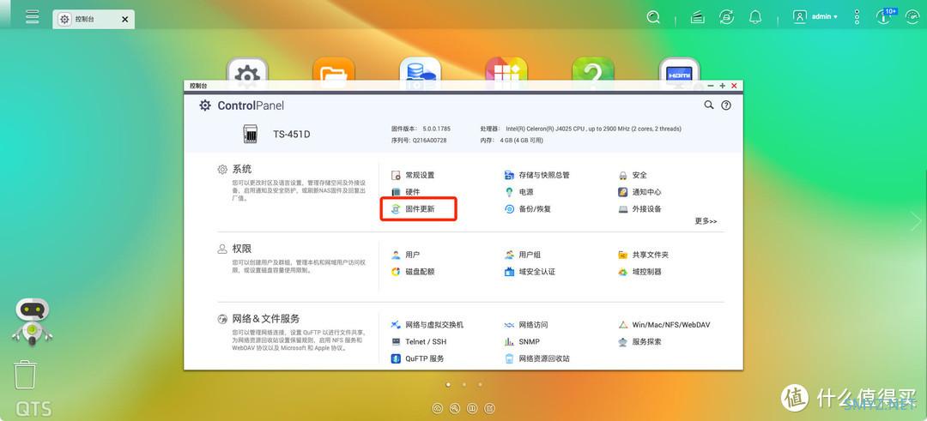Viewport: 927px width, 421px height.
Task: Click the third round icon in bottom dock
Action: (x=472, y=408)
